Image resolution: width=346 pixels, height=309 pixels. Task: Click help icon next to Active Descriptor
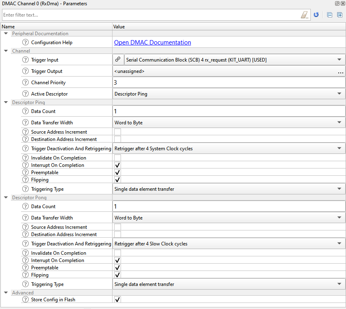(x=25, y=94)
